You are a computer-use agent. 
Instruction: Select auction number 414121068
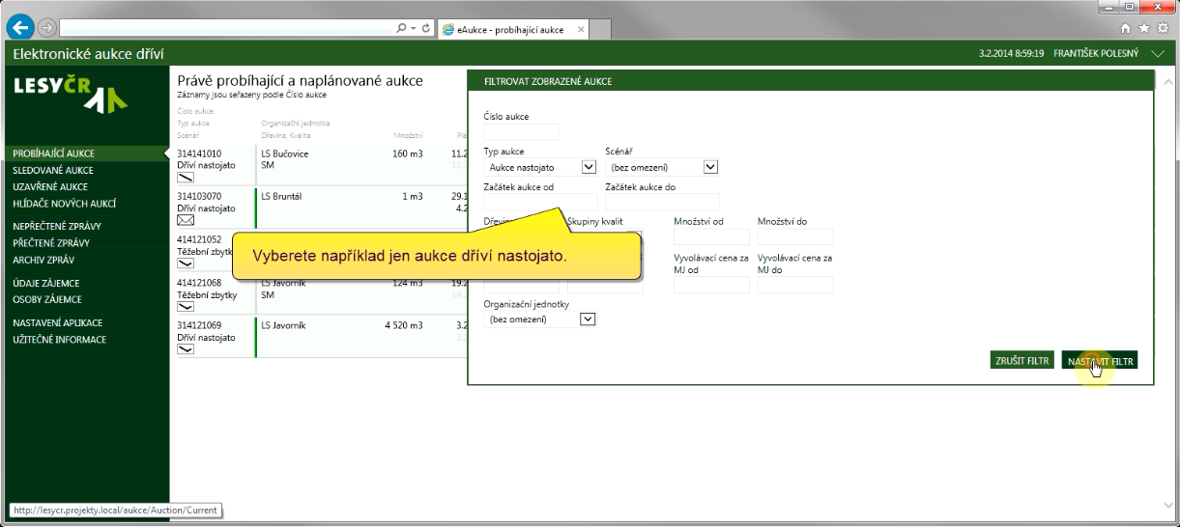[200, 283]
